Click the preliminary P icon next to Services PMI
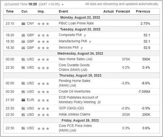 pyautogui.click(x=82, y=48)
